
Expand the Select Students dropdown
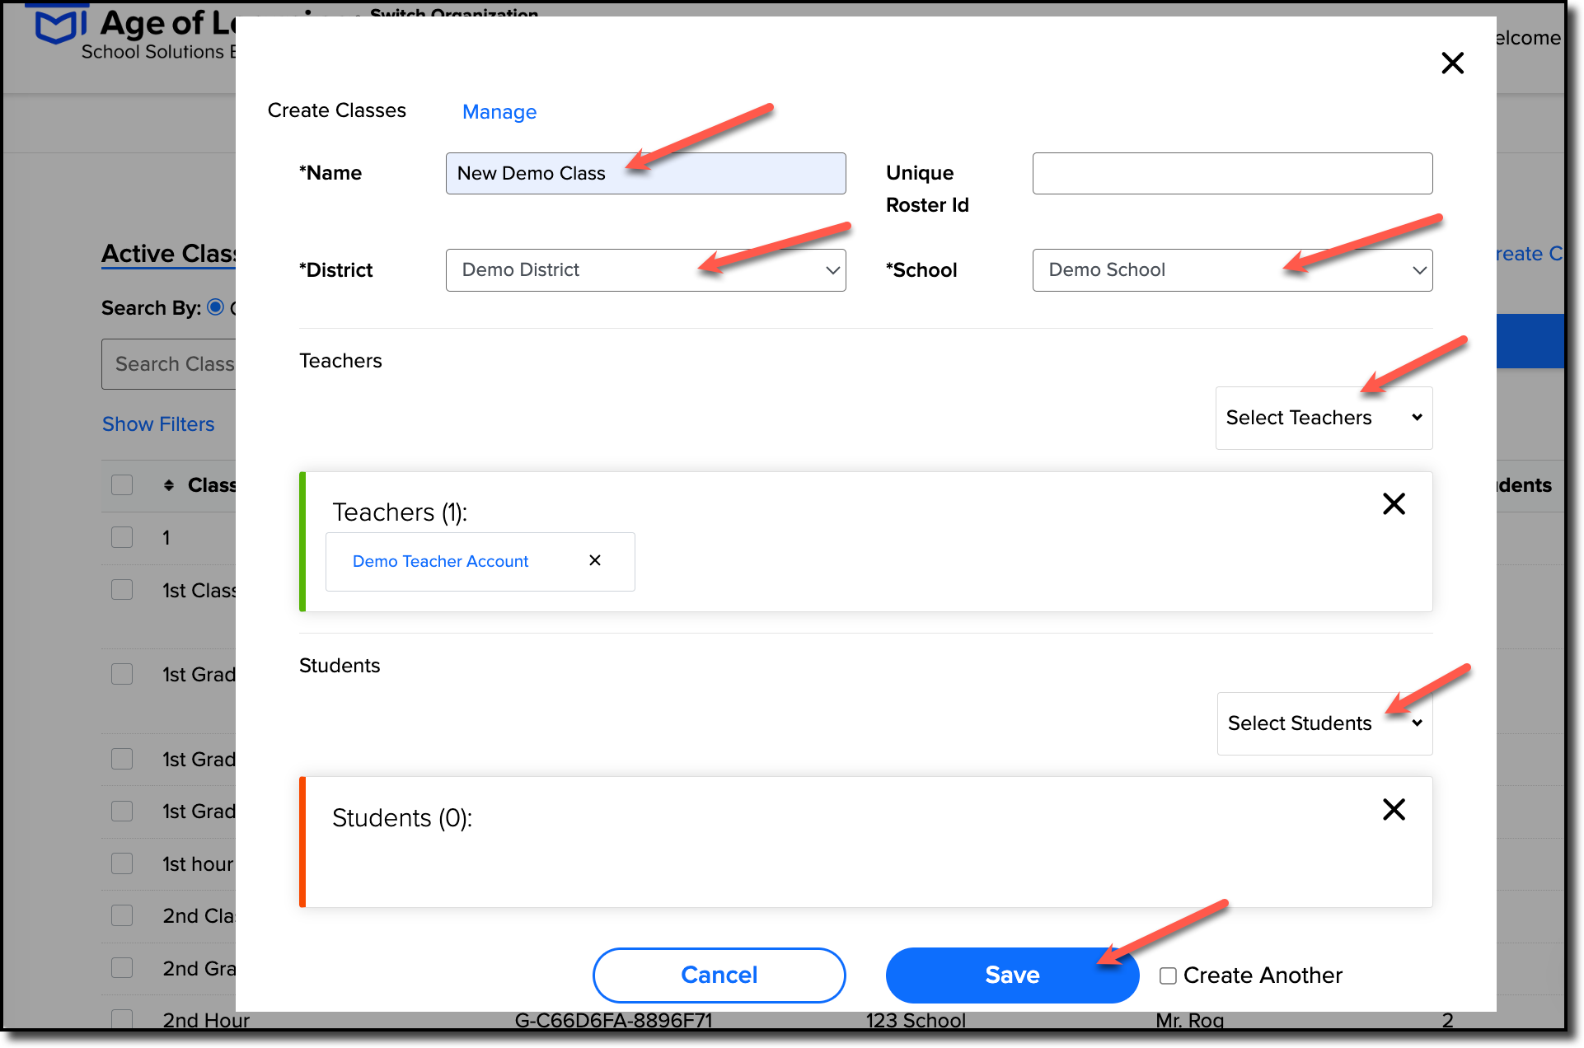click(x=1324, y=723)
